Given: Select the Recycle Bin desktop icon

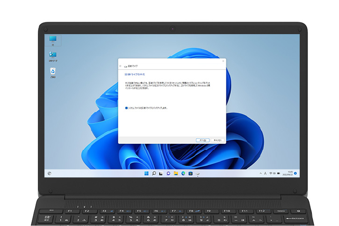Looking at the screenshot, I should point(53,73).
